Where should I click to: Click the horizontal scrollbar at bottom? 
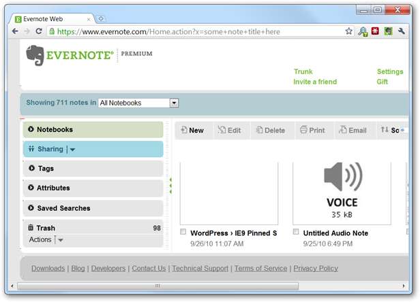(x=157, y=286)
